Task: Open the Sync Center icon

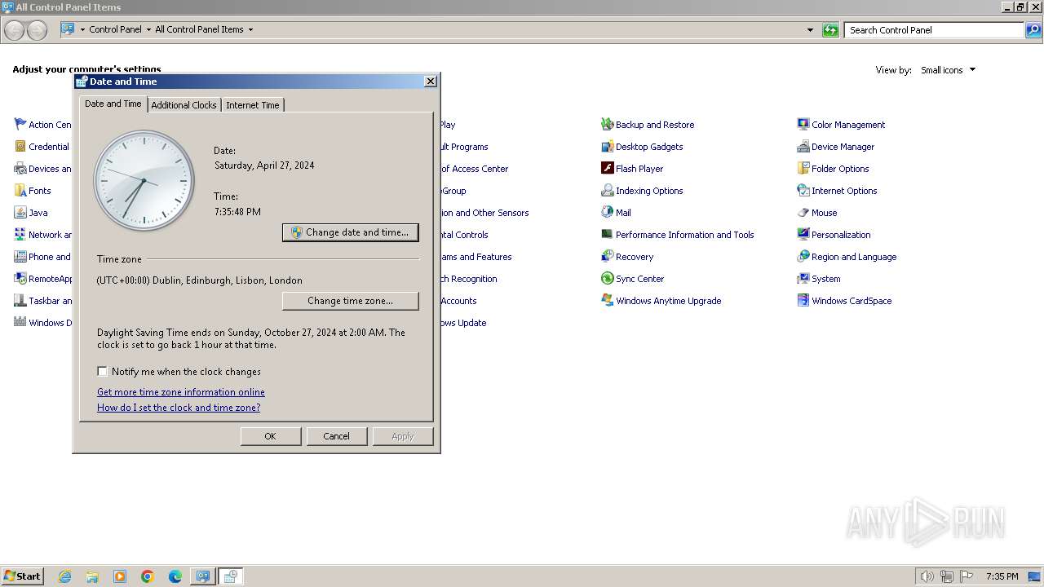Action: point(607,279)
